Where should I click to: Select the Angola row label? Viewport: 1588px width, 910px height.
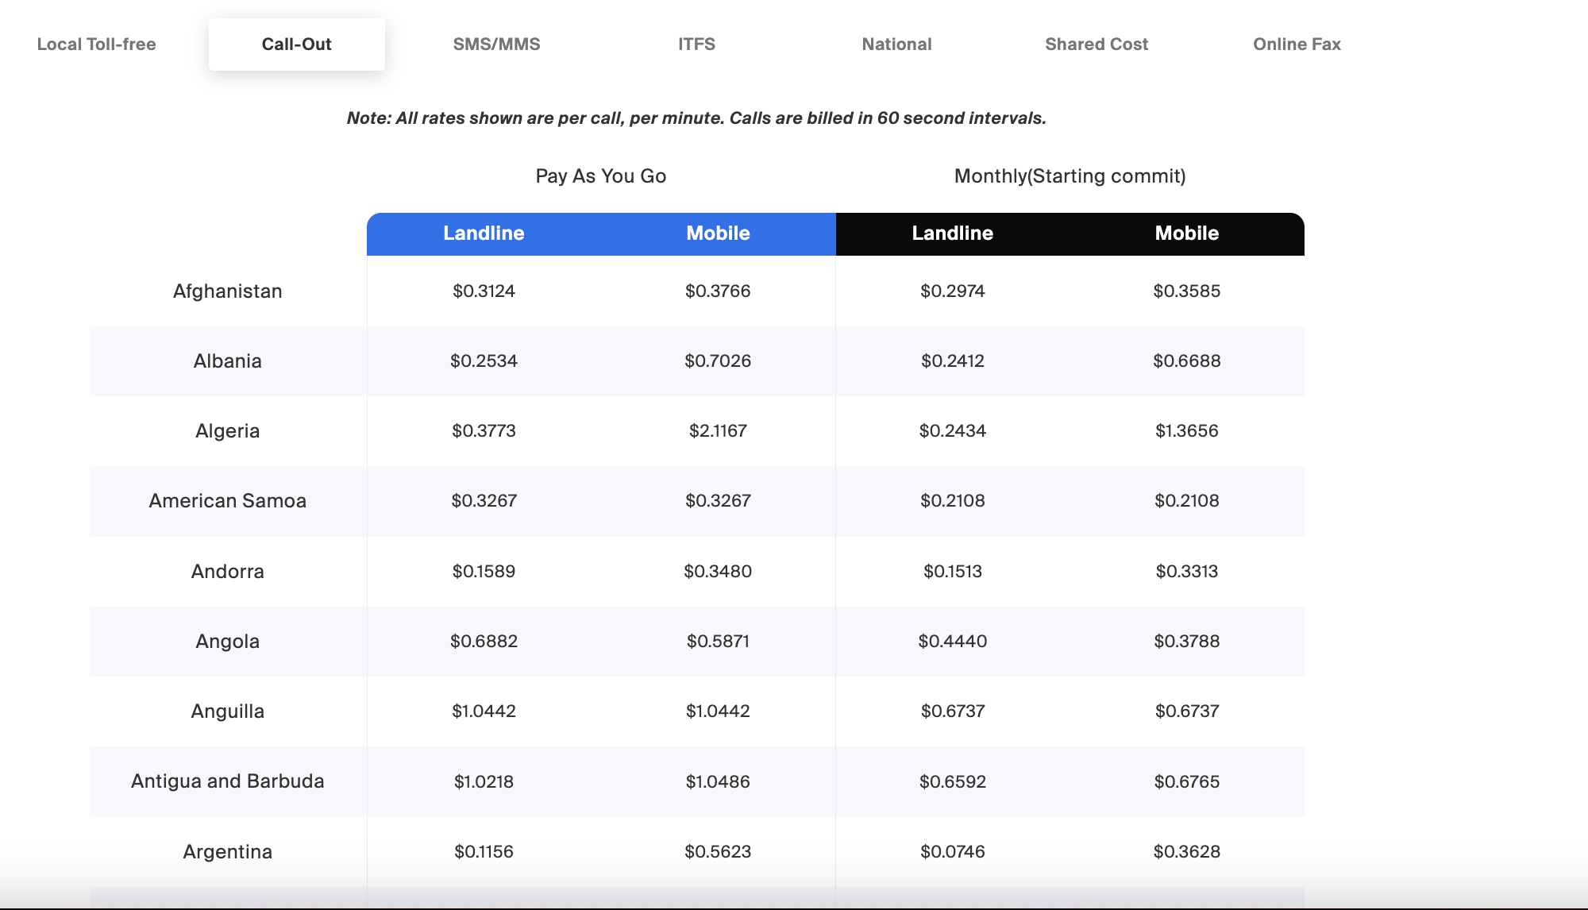tap(228, 642)
